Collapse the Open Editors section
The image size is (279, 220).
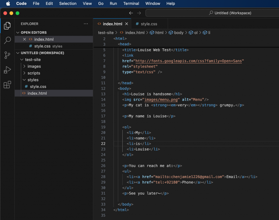click(x=19, y=32)
